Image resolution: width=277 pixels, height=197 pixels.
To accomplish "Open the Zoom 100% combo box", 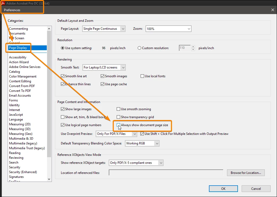I will (168, 29).
